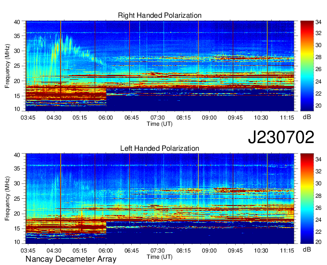Click 11:15 time tick on Right Handed plot
Viewport: 327px width, 265px height.
click(287, 118)
